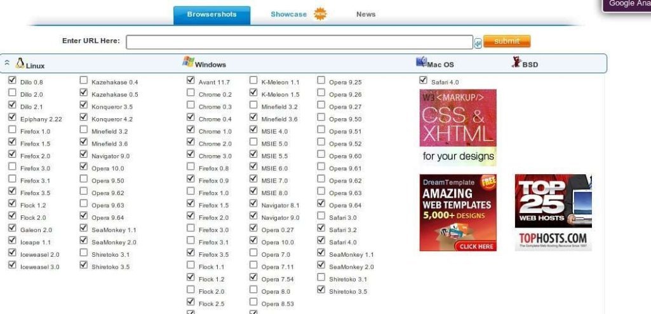Open the DreamTemplate web templates ad
The height and width of the screenshot is (314, 651).
point(458,213)
